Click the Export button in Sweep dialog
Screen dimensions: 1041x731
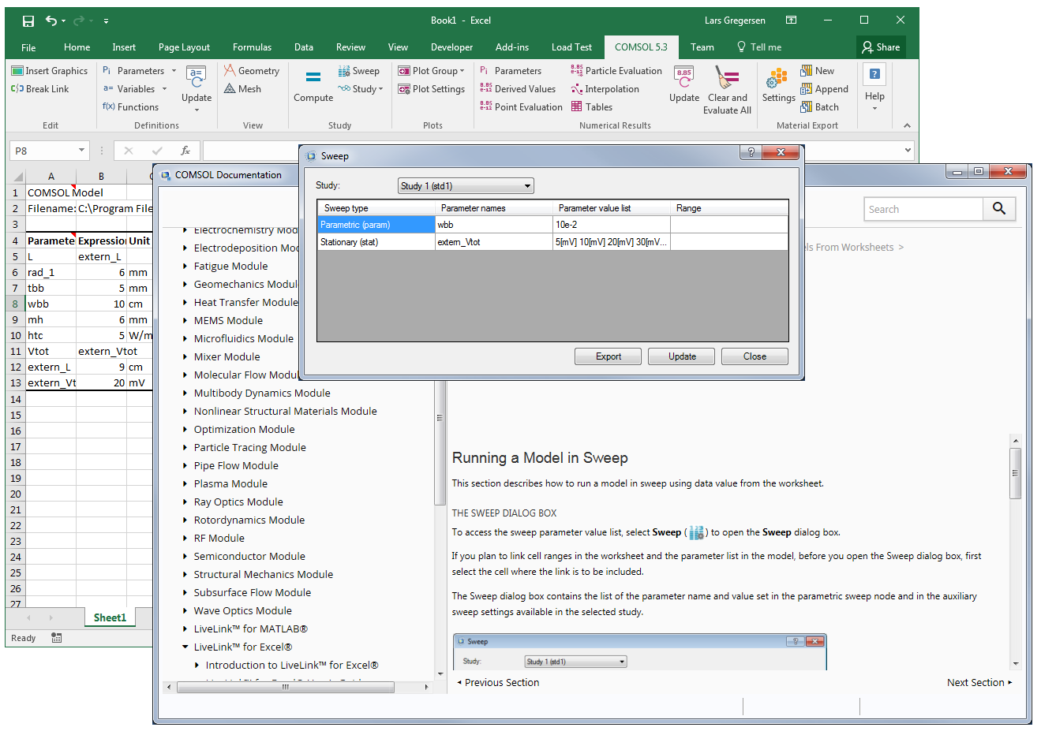coord(608,356)
